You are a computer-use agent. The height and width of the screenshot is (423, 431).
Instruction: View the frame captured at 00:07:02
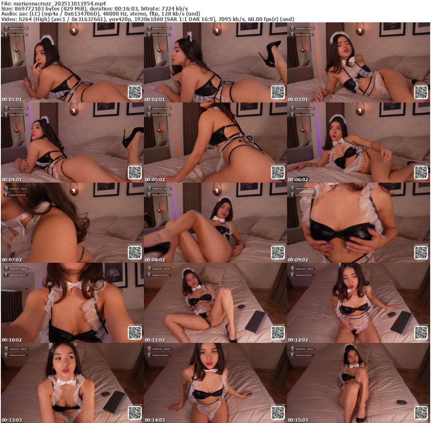(x=72, y=223)
